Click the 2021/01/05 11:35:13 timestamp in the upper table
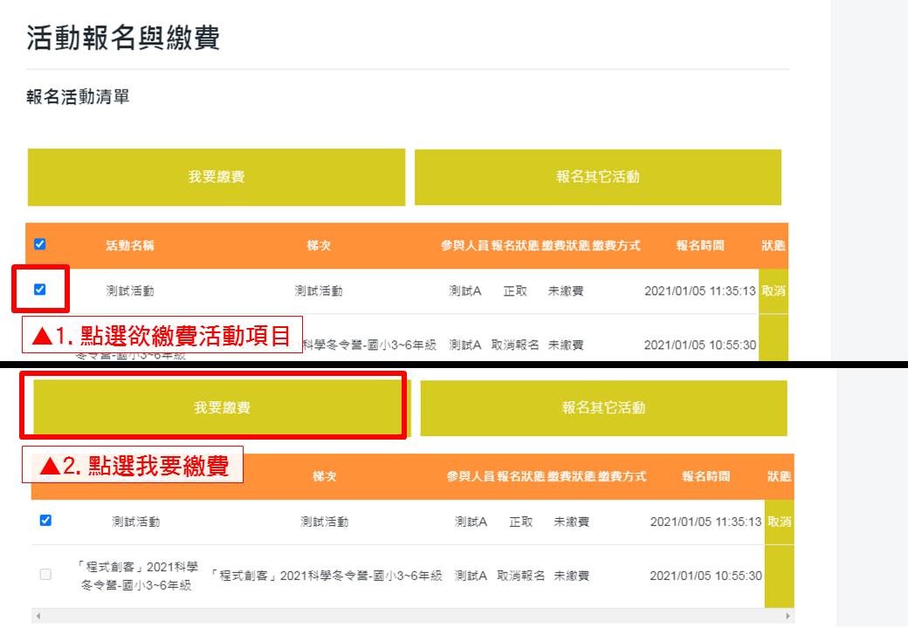 (x=700, y=290)
